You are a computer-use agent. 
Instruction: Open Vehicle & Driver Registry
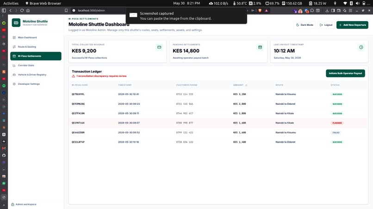(36, 74)
